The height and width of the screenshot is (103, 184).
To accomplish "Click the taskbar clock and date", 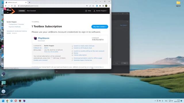I will [x=177, y=101].
